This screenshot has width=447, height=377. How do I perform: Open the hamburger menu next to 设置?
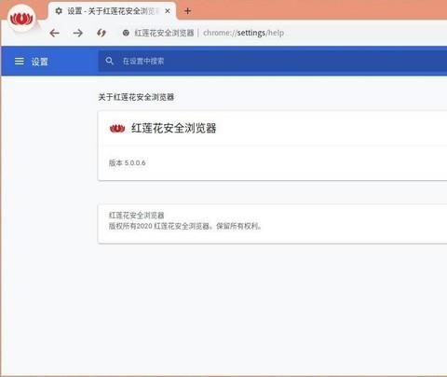(x=20, y=61)
